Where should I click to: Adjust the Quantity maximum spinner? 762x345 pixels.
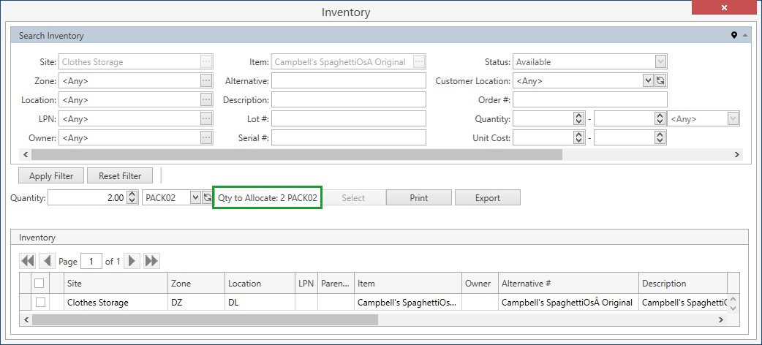tap(660, 118)
